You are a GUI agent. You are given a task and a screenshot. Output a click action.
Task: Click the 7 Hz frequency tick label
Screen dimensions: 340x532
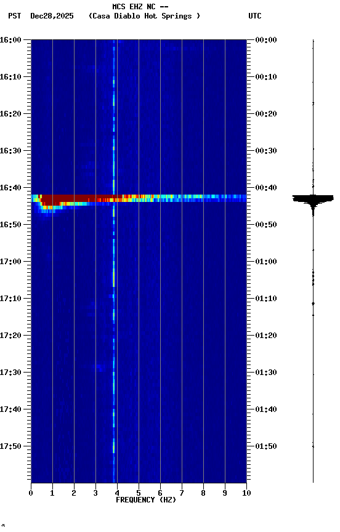182,494
